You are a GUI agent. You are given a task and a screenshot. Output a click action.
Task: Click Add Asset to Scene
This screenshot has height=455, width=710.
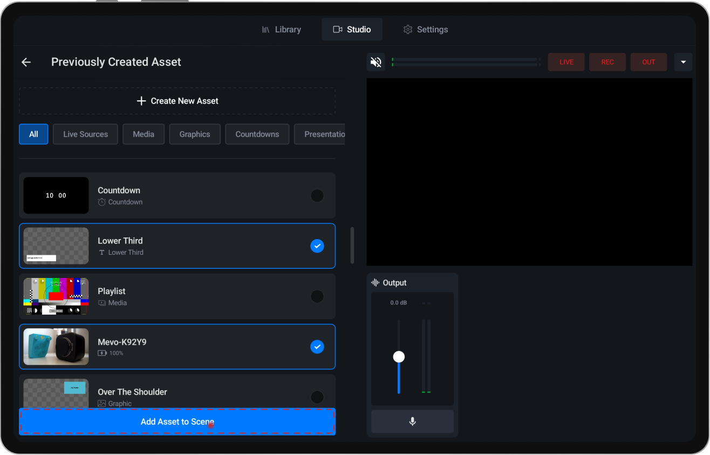point(177,422)
